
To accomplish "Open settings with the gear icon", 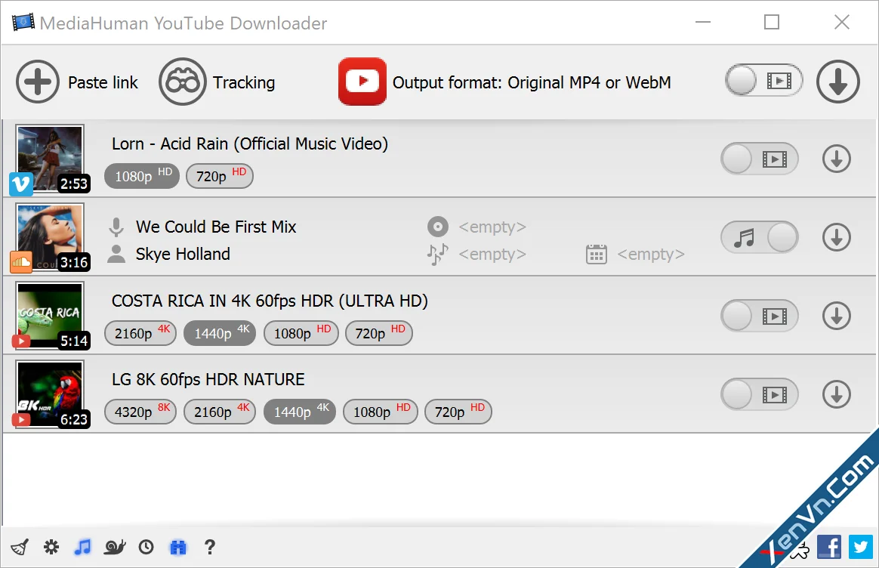I will coord(51,547).
